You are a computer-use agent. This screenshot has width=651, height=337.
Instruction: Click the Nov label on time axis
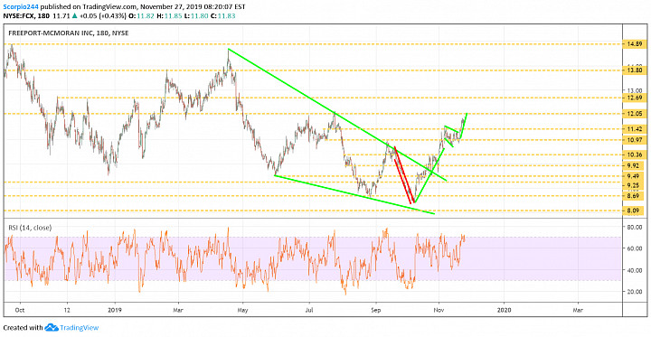[438, 310]
